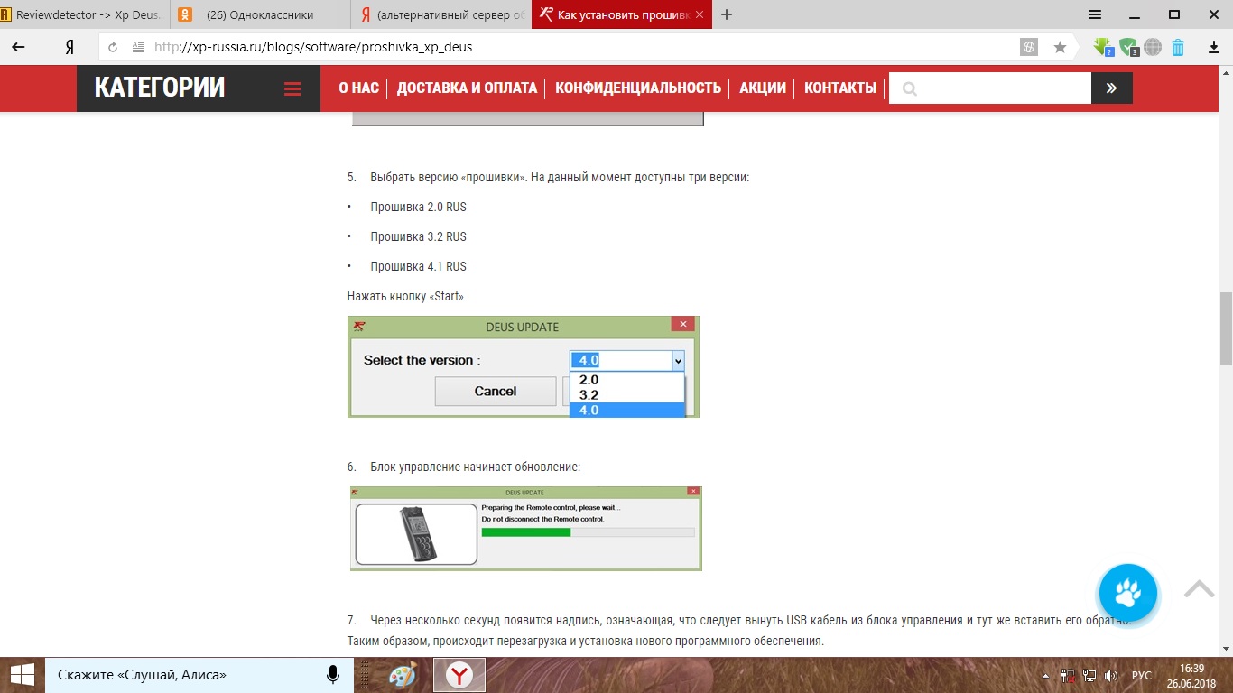The width and height of the screenshot is (1233, 693).
Task: Open the КОНТАКТЫ page link
Action: point(840,88)
